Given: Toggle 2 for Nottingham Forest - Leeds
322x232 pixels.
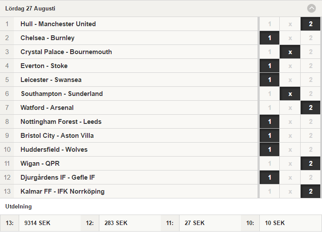Looking at the screenshot, I should [x=311, y=122].
